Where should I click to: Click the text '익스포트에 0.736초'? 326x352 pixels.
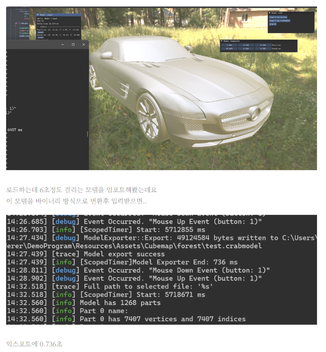click(x=34, y=344)
